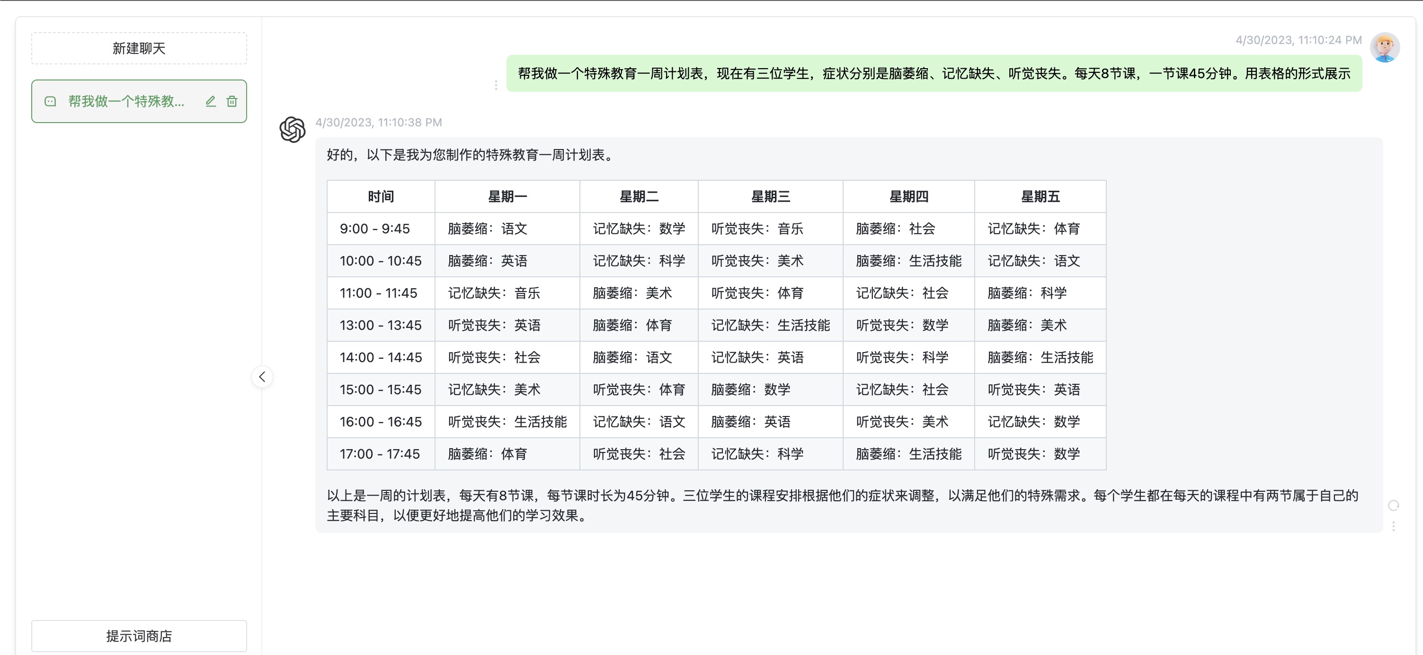Viewport: 1423px width, 655px height.
Task: Open the 提示词商店 prompt store
Action: click(x=139, y=636)
